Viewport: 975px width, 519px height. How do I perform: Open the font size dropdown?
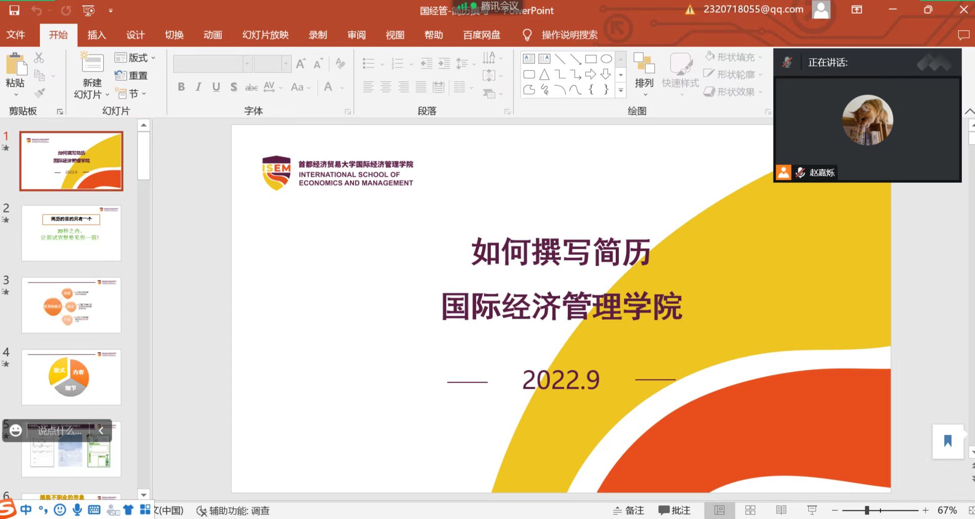286,63
